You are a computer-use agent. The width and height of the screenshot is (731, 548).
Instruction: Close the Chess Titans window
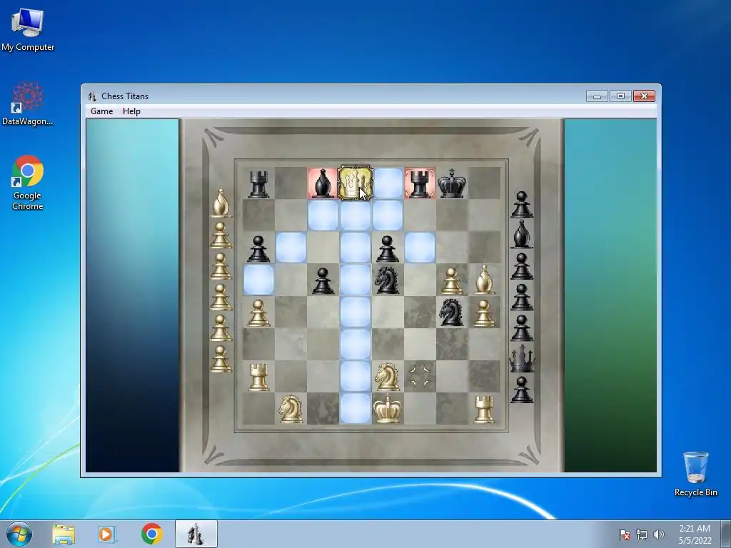645,96
